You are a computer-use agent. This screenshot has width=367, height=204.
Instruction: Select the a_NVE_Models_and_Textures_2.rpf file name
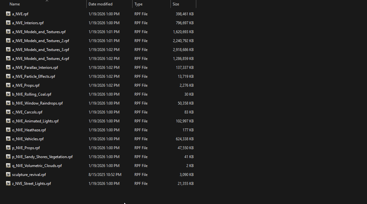(x=40, y=41)
